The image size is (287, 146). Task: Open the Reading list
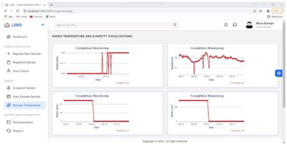click(275, 16)
